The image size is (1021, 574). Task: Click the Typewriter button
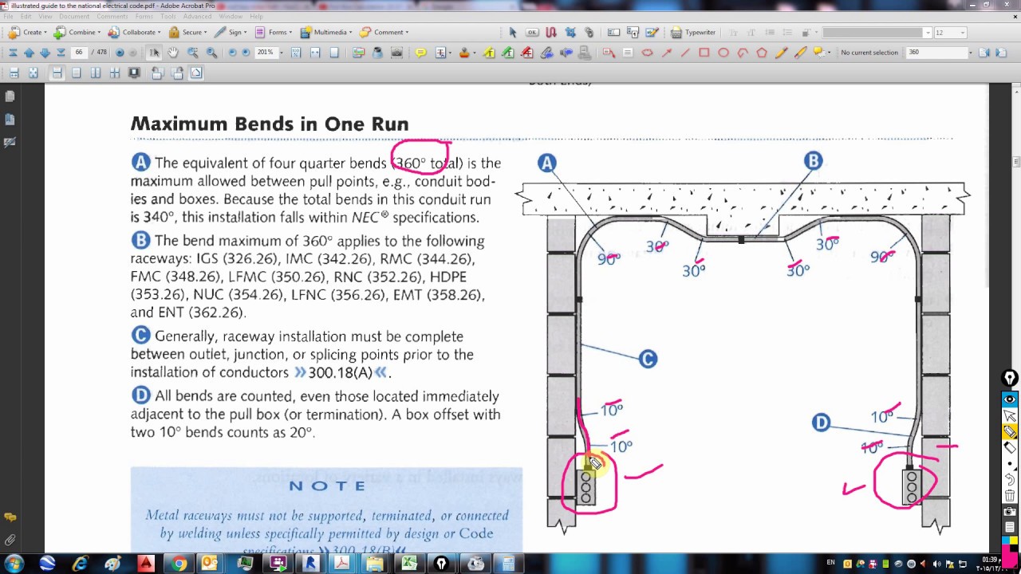point(693,33)
